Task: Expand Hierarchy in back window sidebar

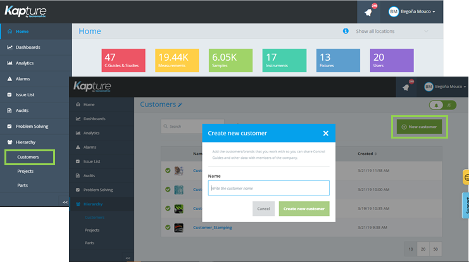Action: (x=36, y=142)
